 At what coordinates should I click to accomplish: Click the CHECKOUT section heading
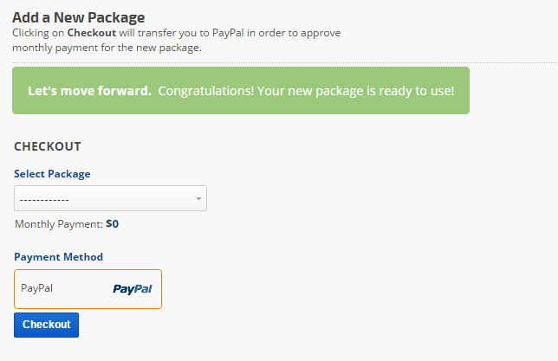(x=48, y=146)
